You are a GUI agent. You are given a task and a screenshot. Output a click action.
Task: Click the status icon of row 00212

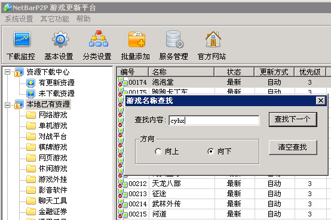coord(123,184)
